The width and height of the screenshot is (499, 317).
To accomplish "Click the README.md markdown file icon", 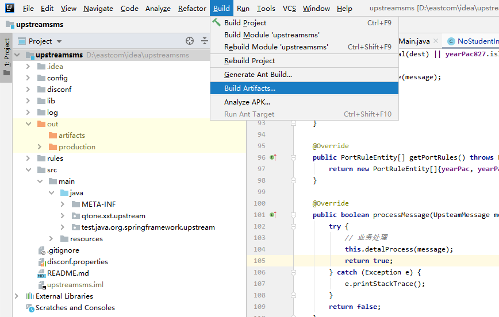I will (42, 273).
